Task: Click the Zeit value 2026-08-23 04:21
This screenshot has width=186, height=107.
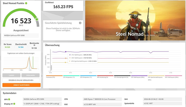Action: pos(162,99)
